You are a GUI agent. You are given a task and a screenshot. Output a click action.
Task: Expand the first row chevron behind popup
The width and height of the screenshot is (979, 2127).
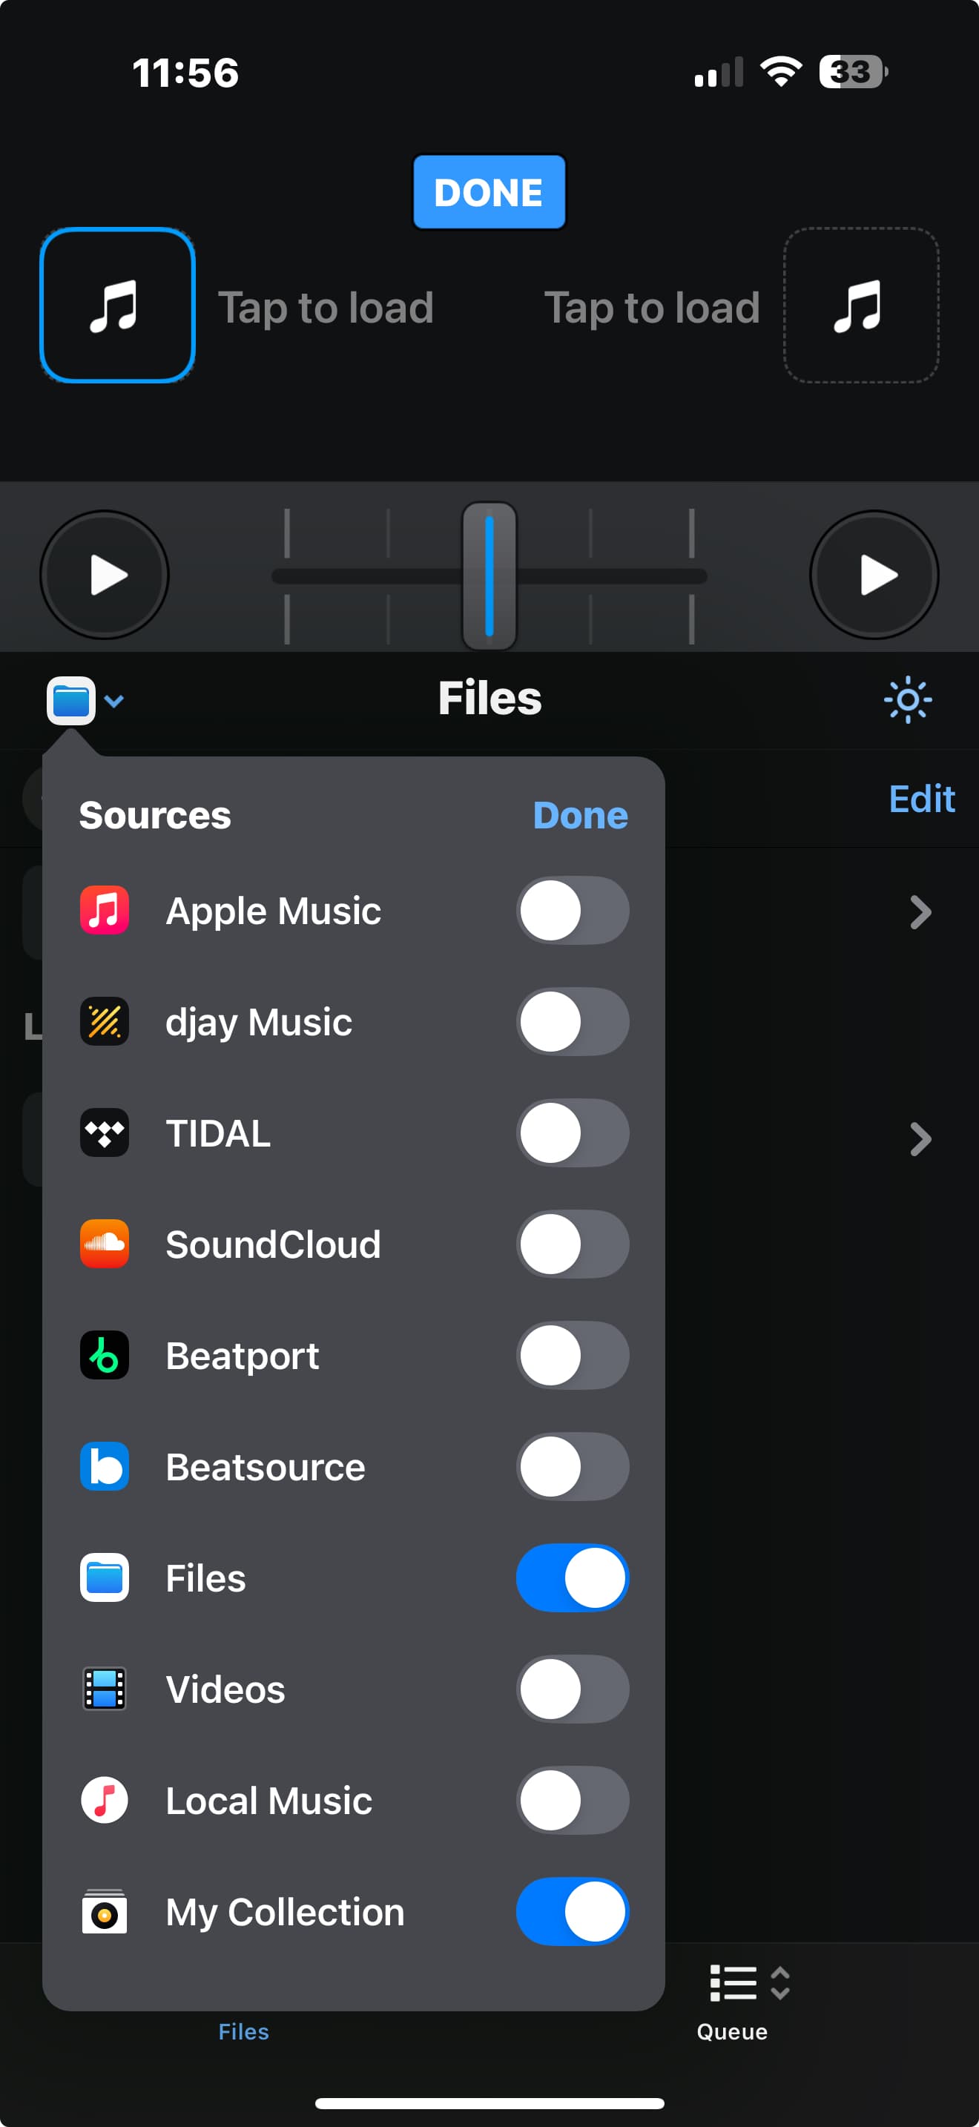[x=920, y=912]
